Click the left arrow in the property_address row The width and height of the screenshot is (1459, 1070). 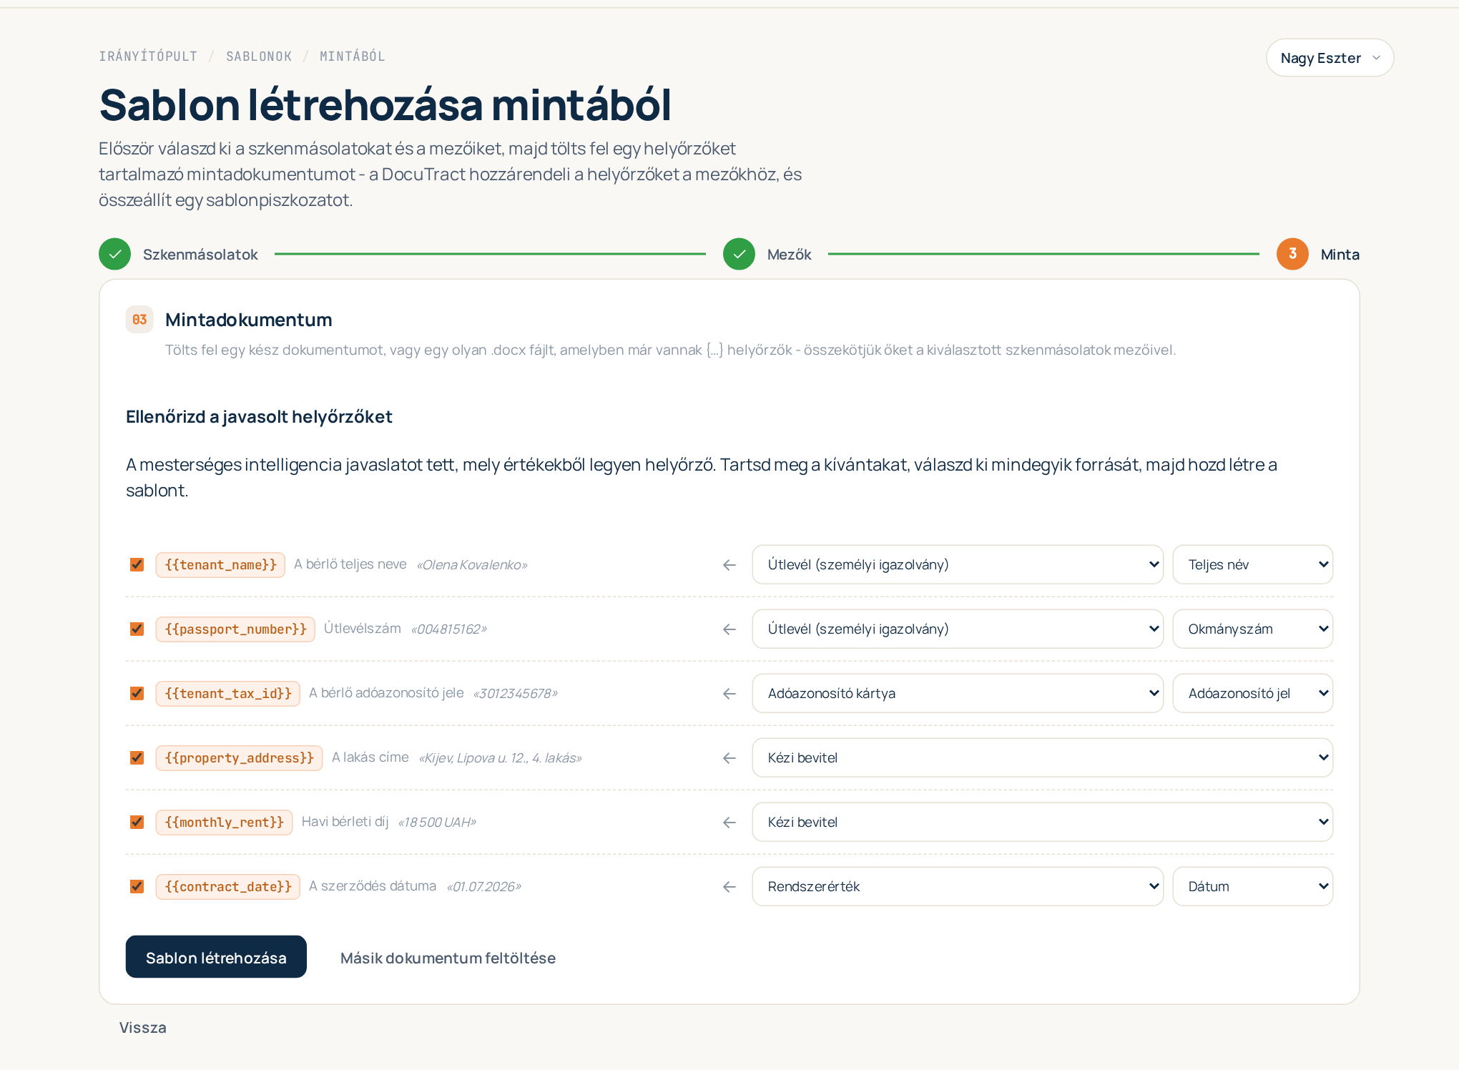[x=729, y=758]
